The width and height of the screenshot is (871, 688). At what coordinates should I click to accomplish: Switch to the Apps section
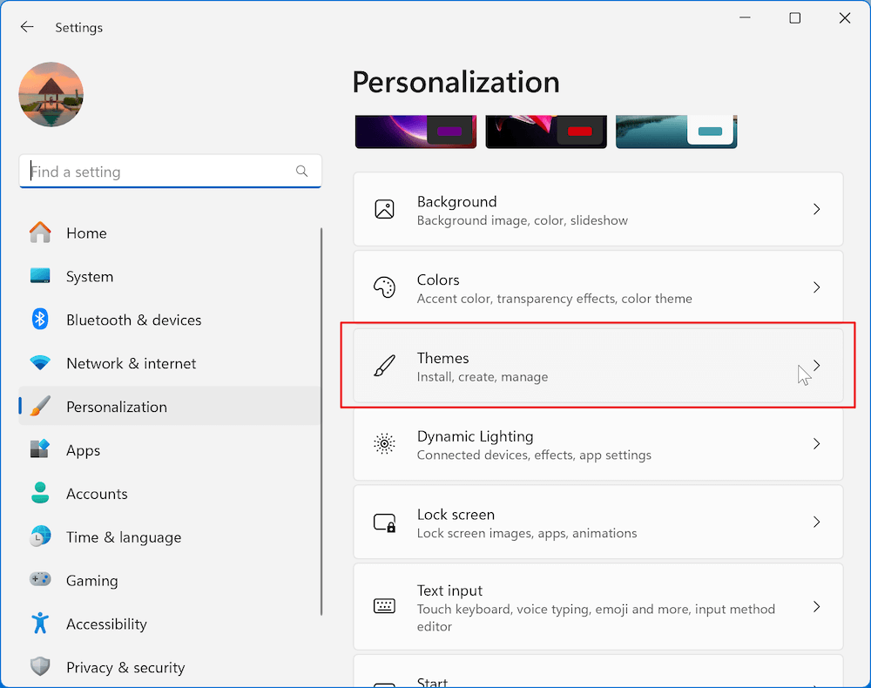(x=83, y=450)
